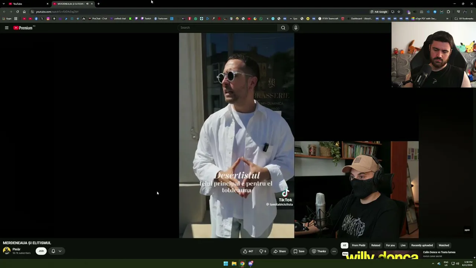Bookmark this page with star icon
The height and width of the screenshot is (268, 476).
[x=399, y=12]
